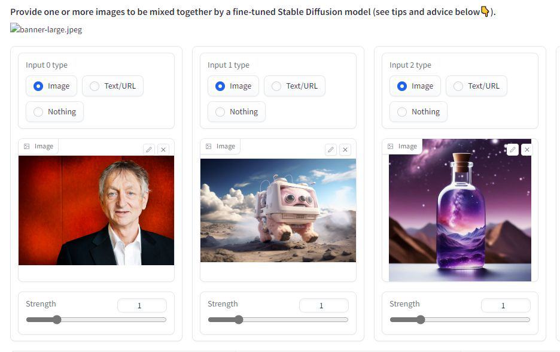The height and width of the screenshot is (352, 560).
Task: Adjust the Input 0 Strength slider handle
Action: coord(57,320)
